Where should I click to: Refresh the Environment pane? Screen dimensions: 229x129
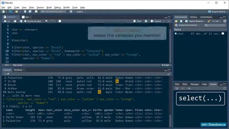coord(225,21)
